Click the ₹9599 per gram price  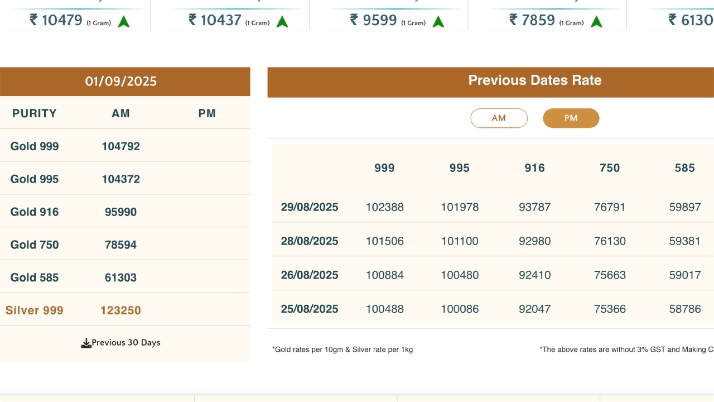(374, 21)
